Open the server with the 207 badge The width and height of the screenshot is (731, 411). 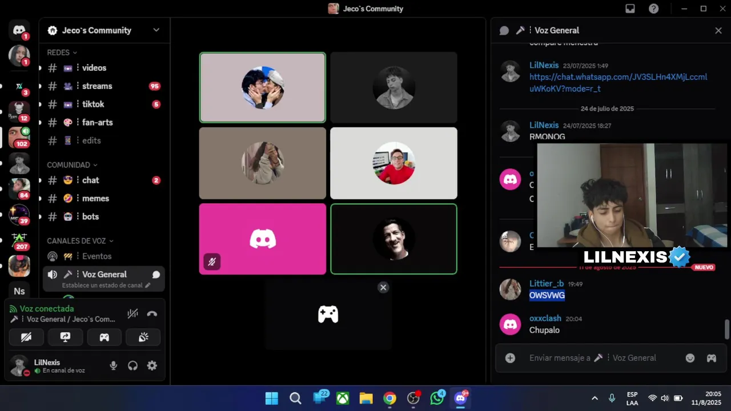(19, 239)
